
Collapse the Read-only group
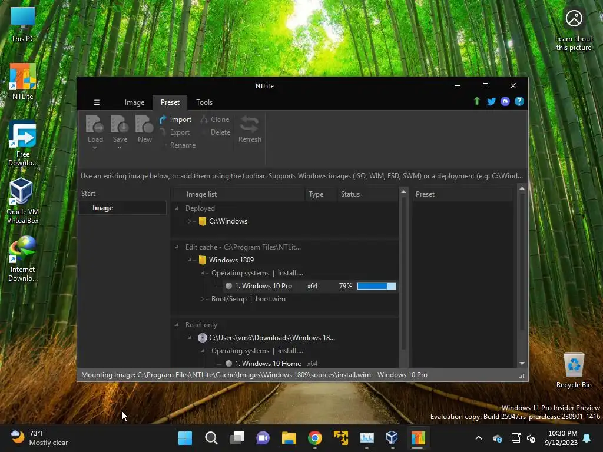click(177, 325)
